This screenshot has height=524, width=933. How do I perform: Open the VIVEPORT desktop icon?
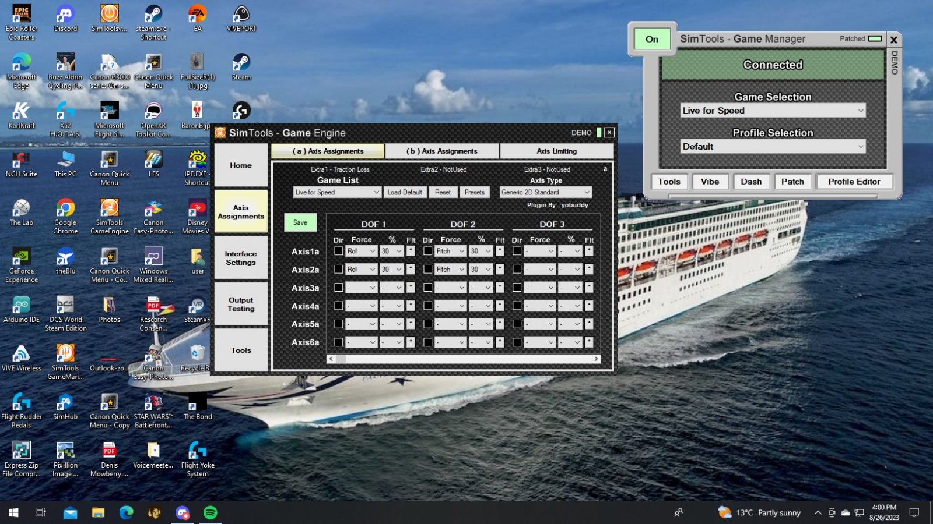click(241, 15)
